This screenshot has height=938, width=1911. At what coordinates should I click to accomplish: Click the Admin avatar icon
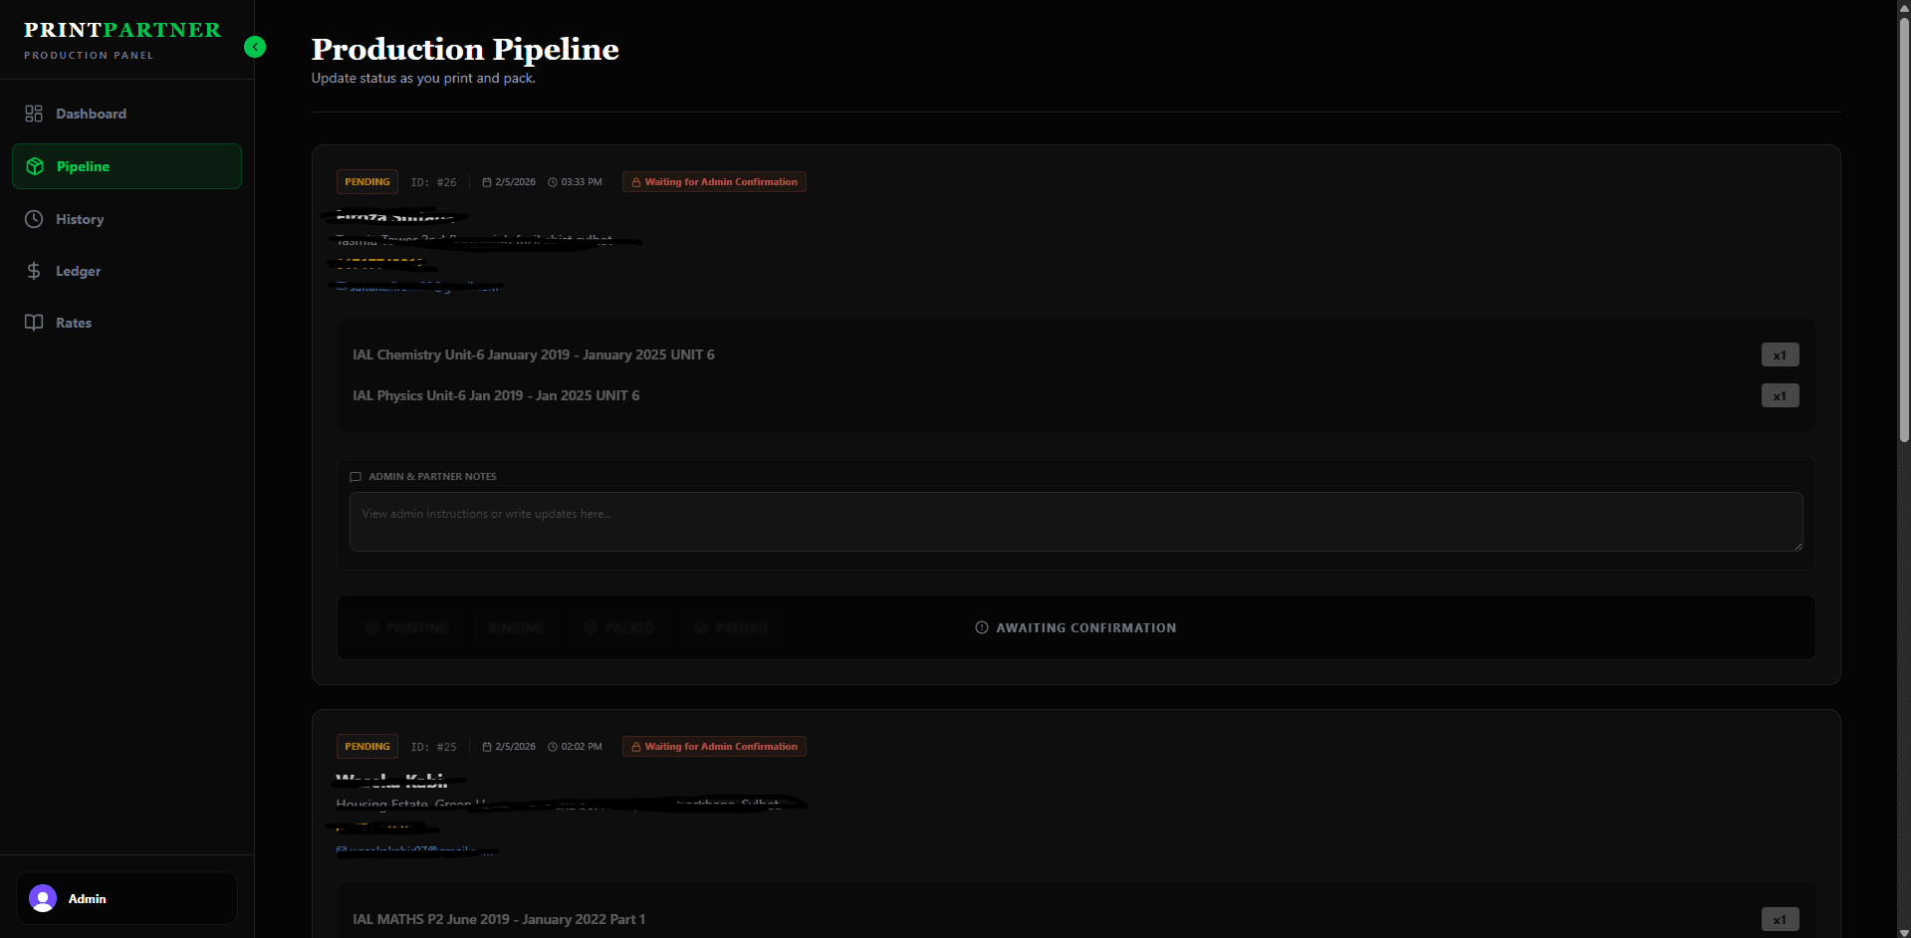coord(43,898)
